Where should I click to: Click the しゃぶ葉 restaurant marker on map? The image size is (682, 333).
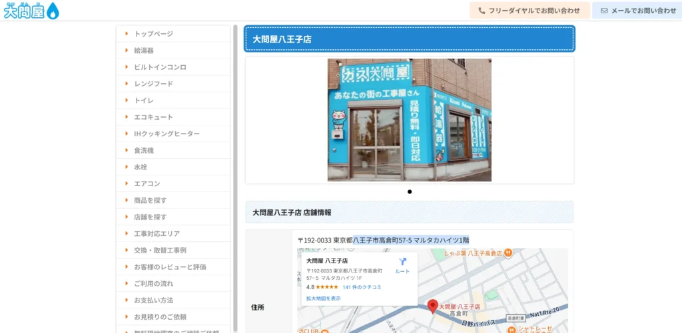point(508,253)
